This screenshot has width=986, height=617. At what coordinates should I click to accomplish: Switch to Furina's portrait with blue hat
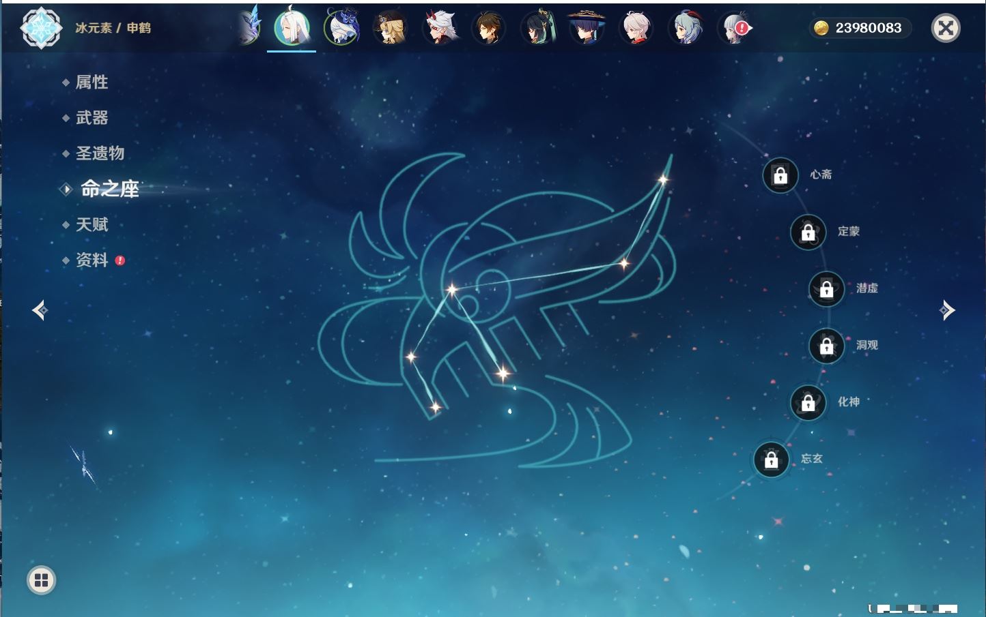pyautogui.click(x=341, y=28)
